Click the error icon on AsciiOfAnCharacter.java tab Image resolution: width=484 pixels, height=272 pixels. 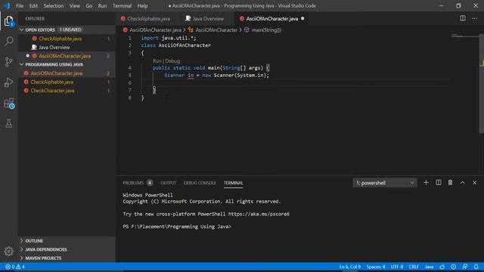pyautogui.click(x=242, y=19)
